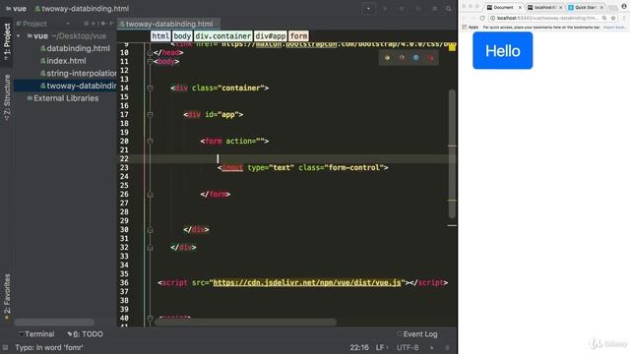Click the Hello button in browser
The image size is (630, 354).
pyautogui.click(x=503, y=50)
